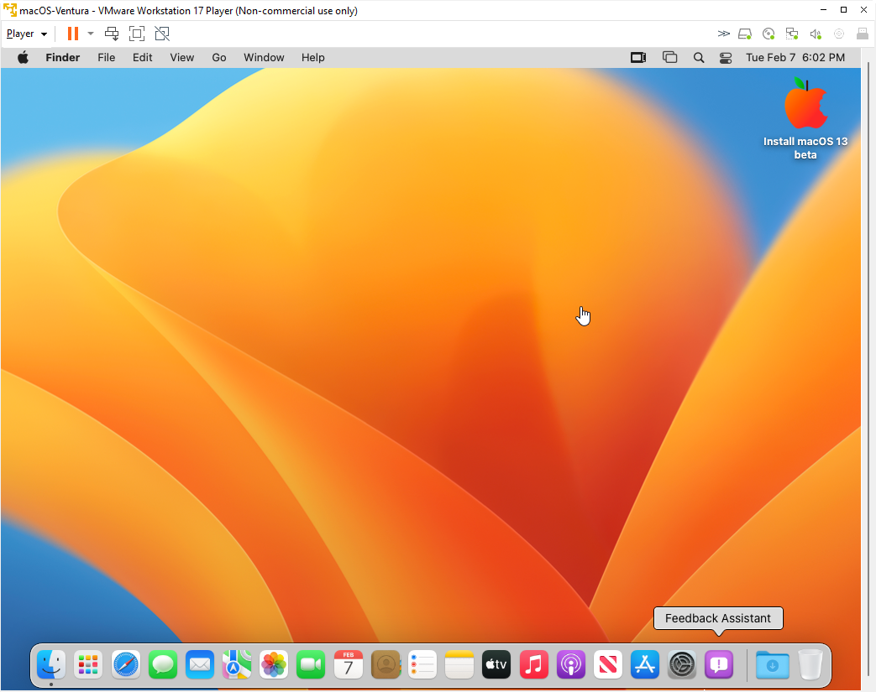Open System Settings gear in Dock
The height and width of the screenshot is (692, 876).
(x=681, y=665)
